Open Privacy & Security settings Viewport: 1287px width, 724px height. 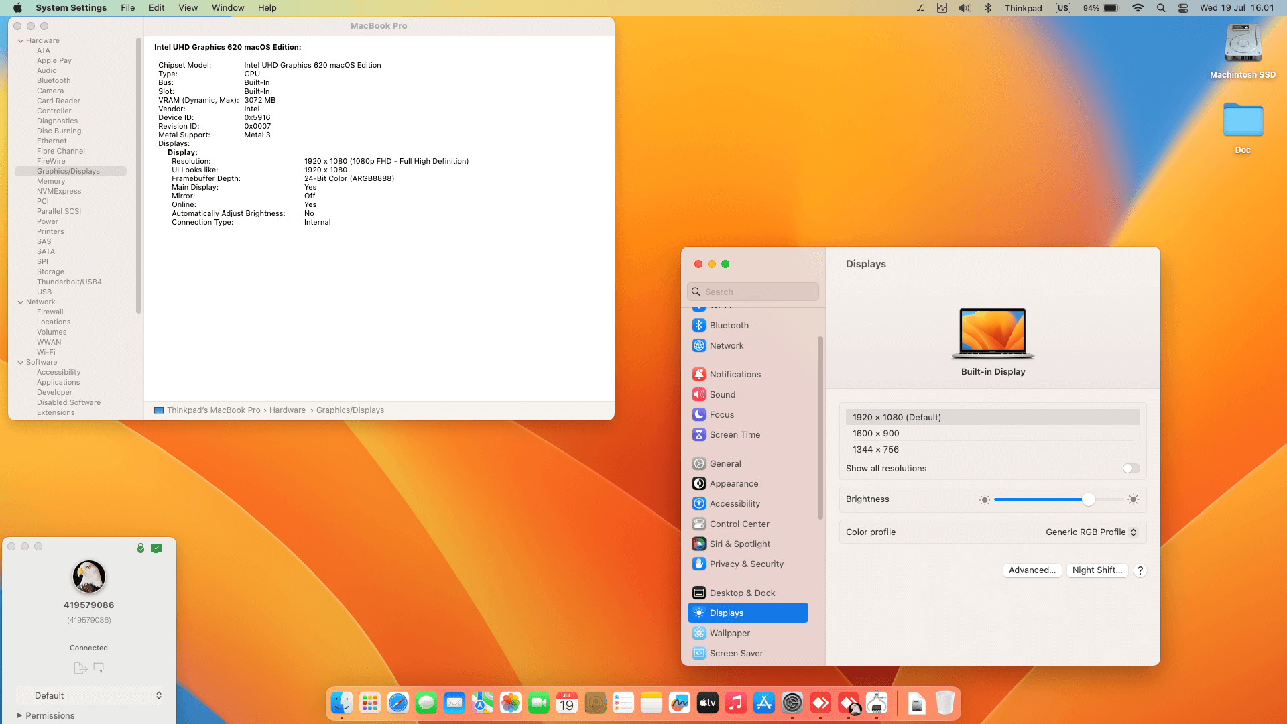pyautogui.click(x=746, y=564)
